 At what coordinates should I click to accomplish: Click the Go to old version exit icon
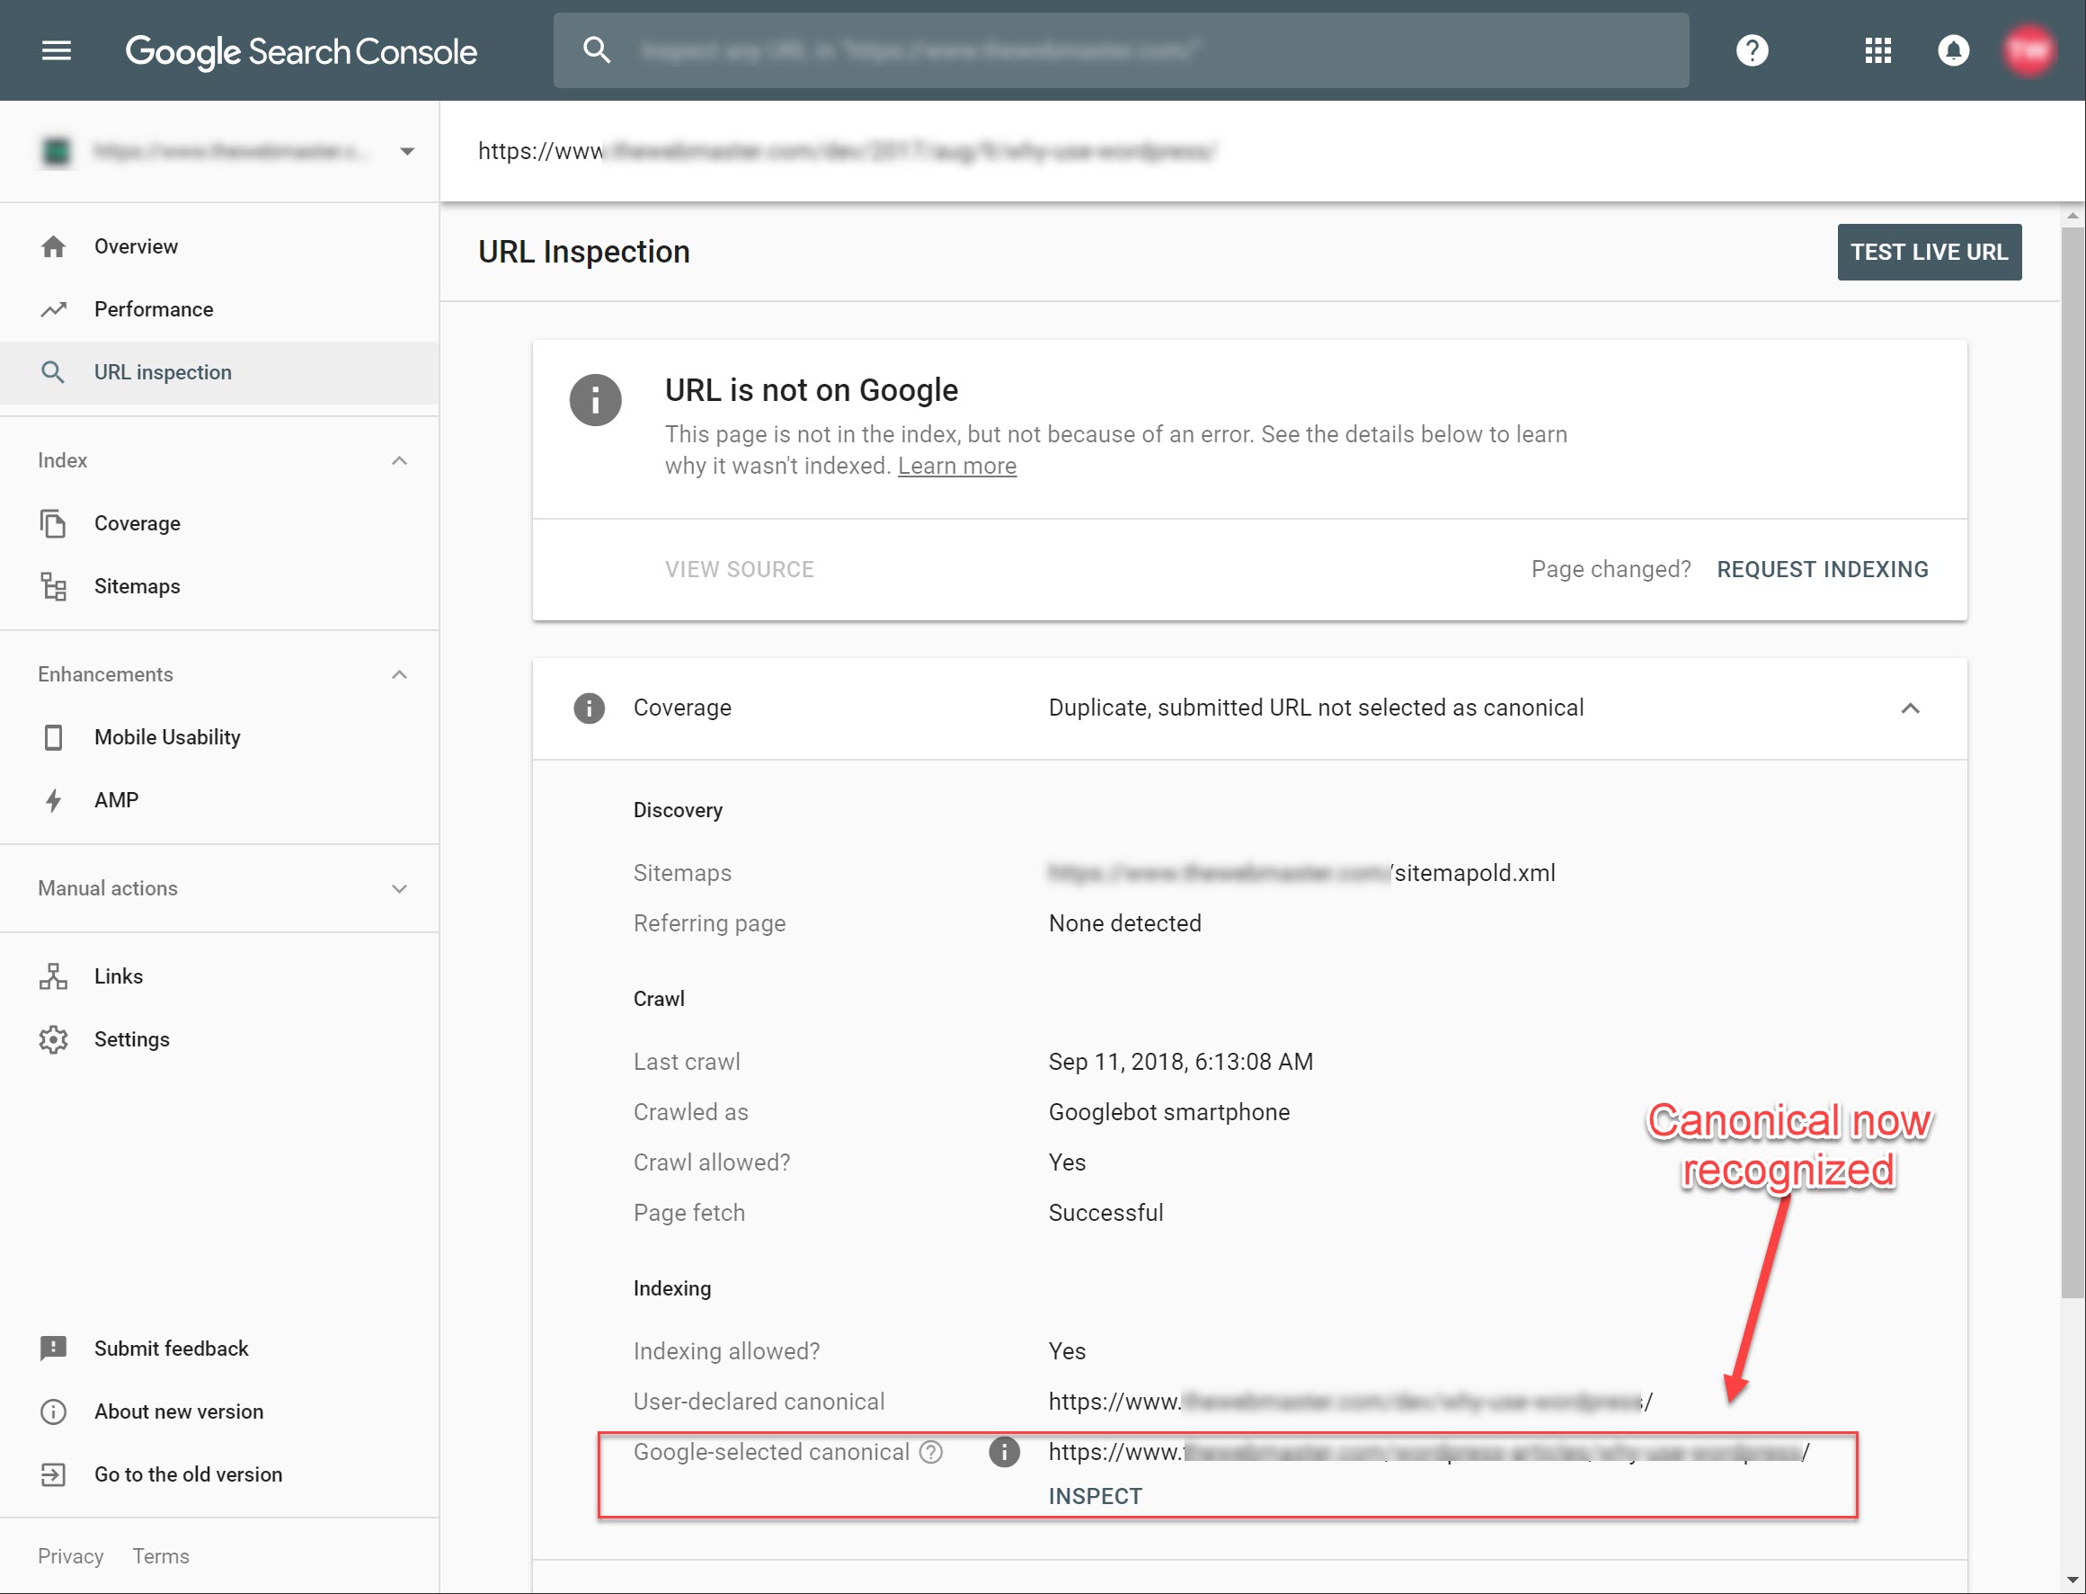(53, 1474)
